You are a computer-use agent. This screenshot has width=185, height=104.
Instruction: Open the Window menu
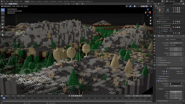point(16,1)
